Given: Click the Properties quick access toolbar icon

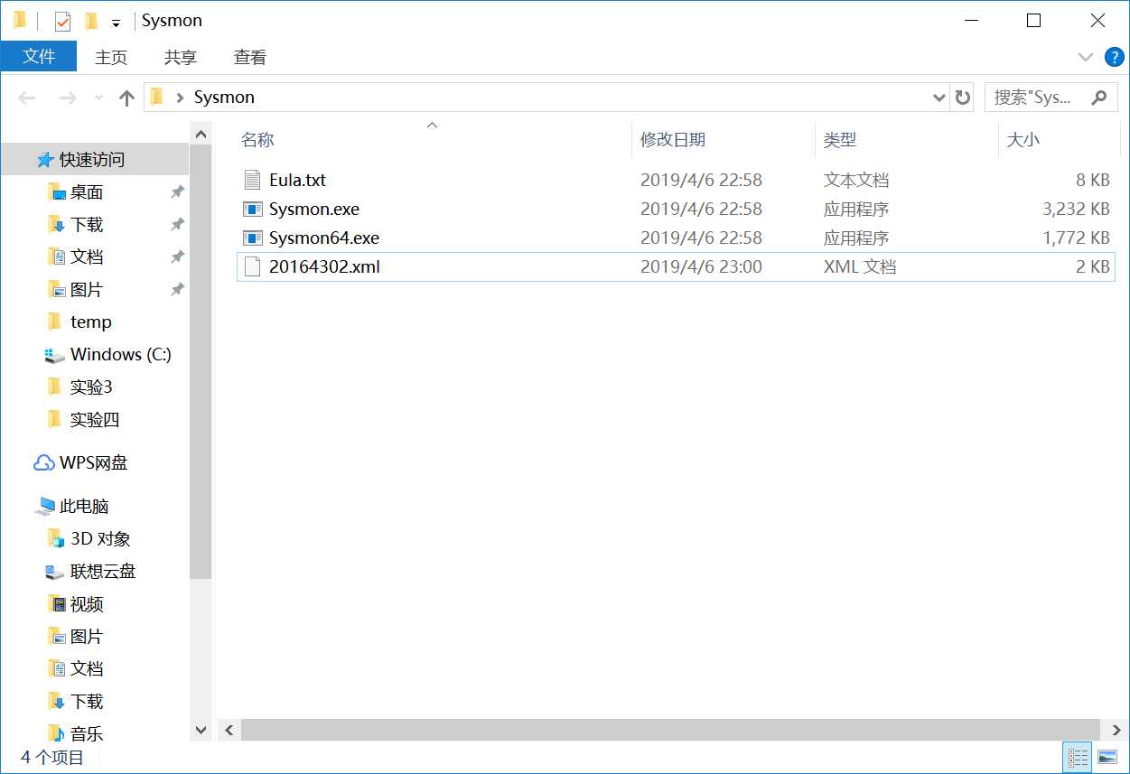Looking at the screenshot, I should tap(62, 21).
